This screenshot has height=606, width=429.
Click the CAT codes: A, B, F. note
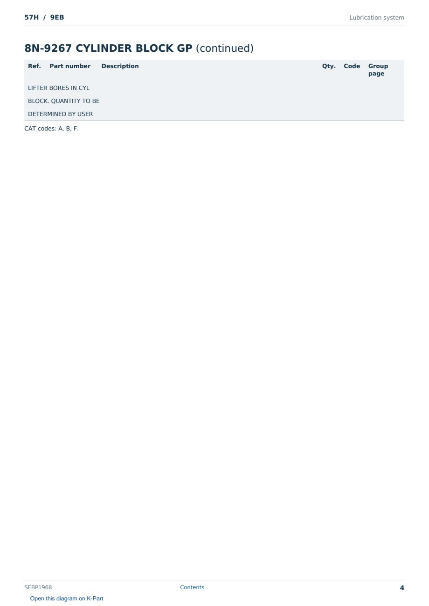point(51,129)
